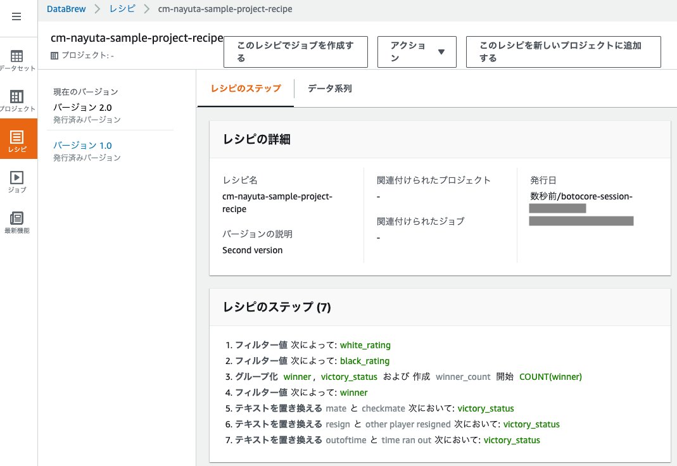Click the project grid icon beside プロジェクト: -
Image resolution: width=677 pixels, height=466 pixels.
pyautogui.click(x=54, y=56)
